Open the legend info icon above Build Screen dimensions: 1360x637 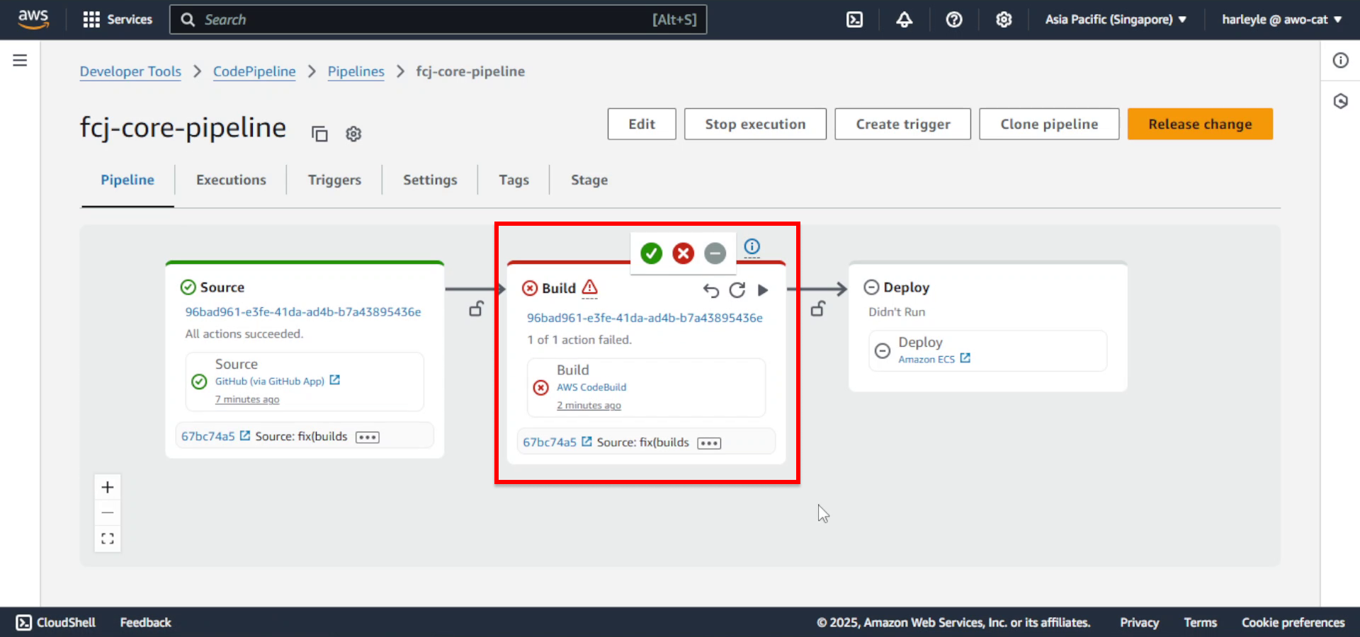(752, 246)
